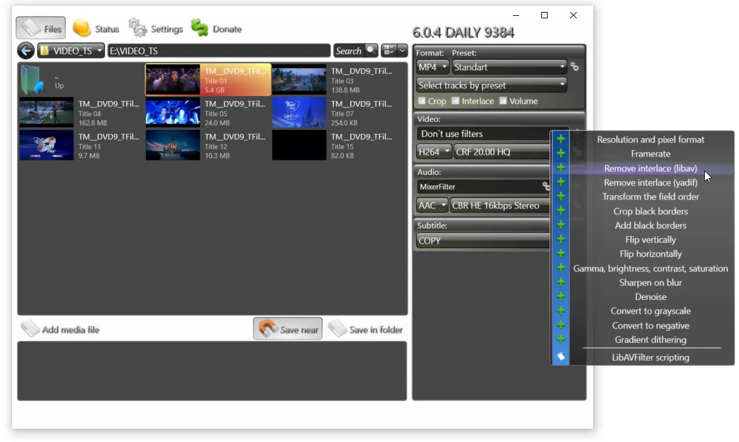Click the green plus beside Remove interlace (yadif)

[x=560, y=182]
